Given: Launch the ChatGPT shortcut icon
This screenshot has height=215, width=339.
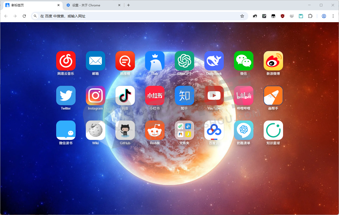Looking at the screenshot, I should (x=184, y=61).
